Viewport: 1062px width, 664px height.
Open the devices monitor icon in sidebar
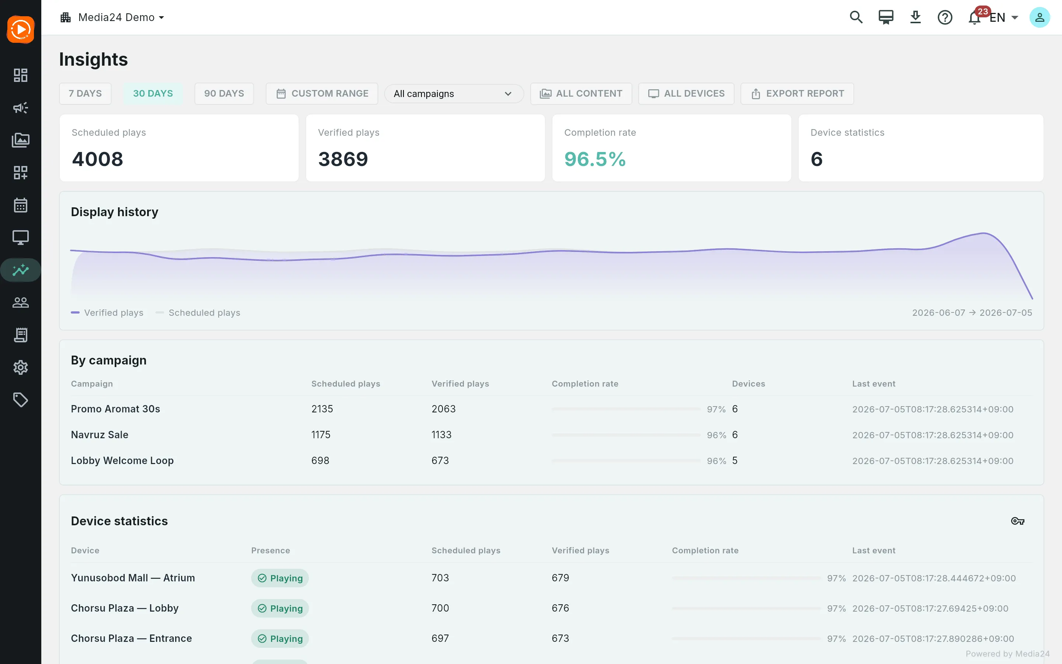pos(21,238)
